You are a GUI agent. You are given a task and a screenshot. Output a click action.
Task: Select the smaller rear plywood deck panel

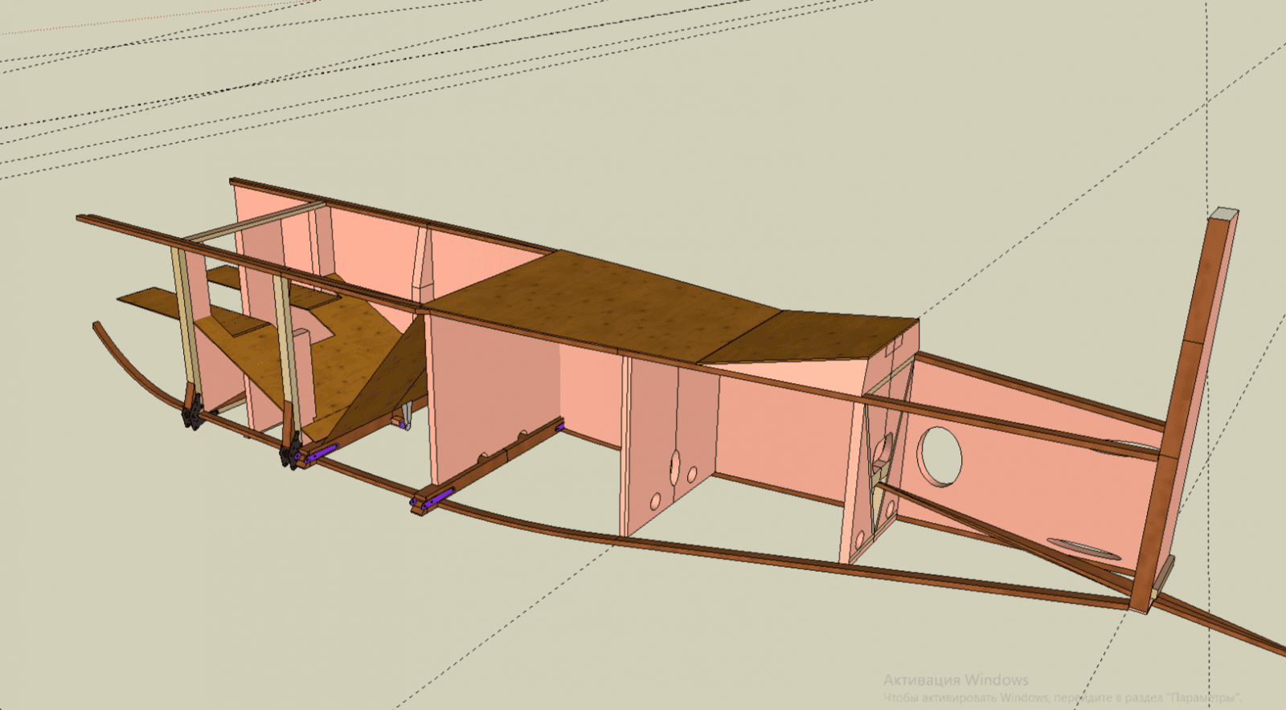pyautogui.click(x=812, y=336)
